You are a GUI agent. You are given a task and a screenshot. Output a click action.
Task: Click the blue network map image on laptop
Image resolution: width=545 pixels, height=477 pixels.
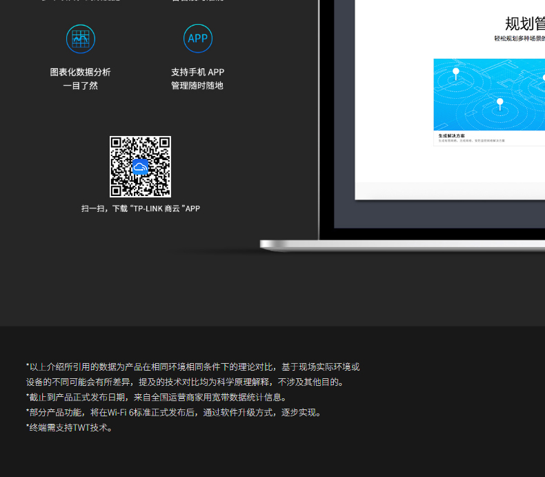[x=489, y=95]
